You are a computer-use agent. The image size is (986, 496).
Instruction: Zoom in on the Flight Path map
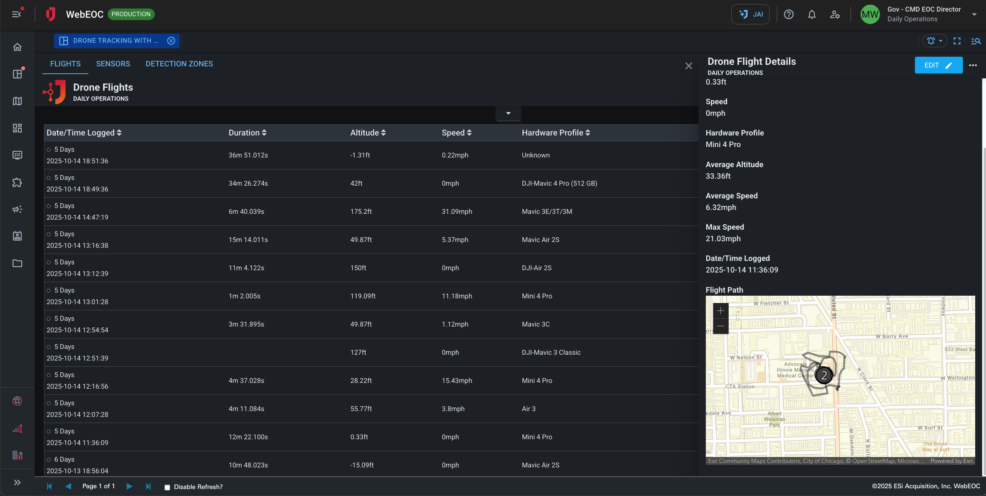720,311
